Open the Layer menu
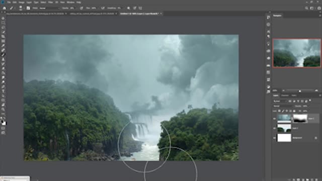This screenshot has height=181, width=322. [x=29, y=2]
